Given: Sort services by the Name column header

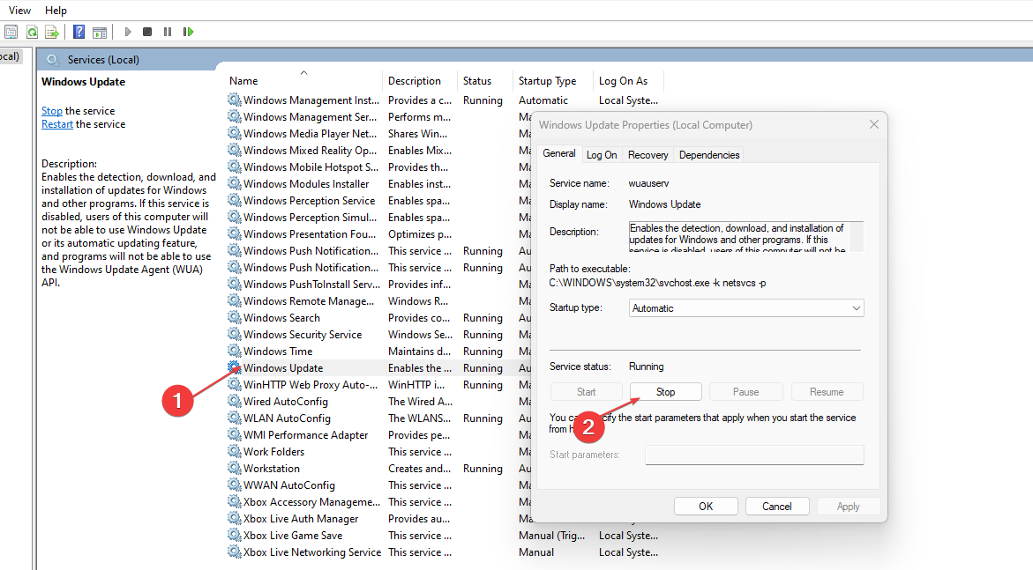Looking at the screenshot, I should 303,80.
